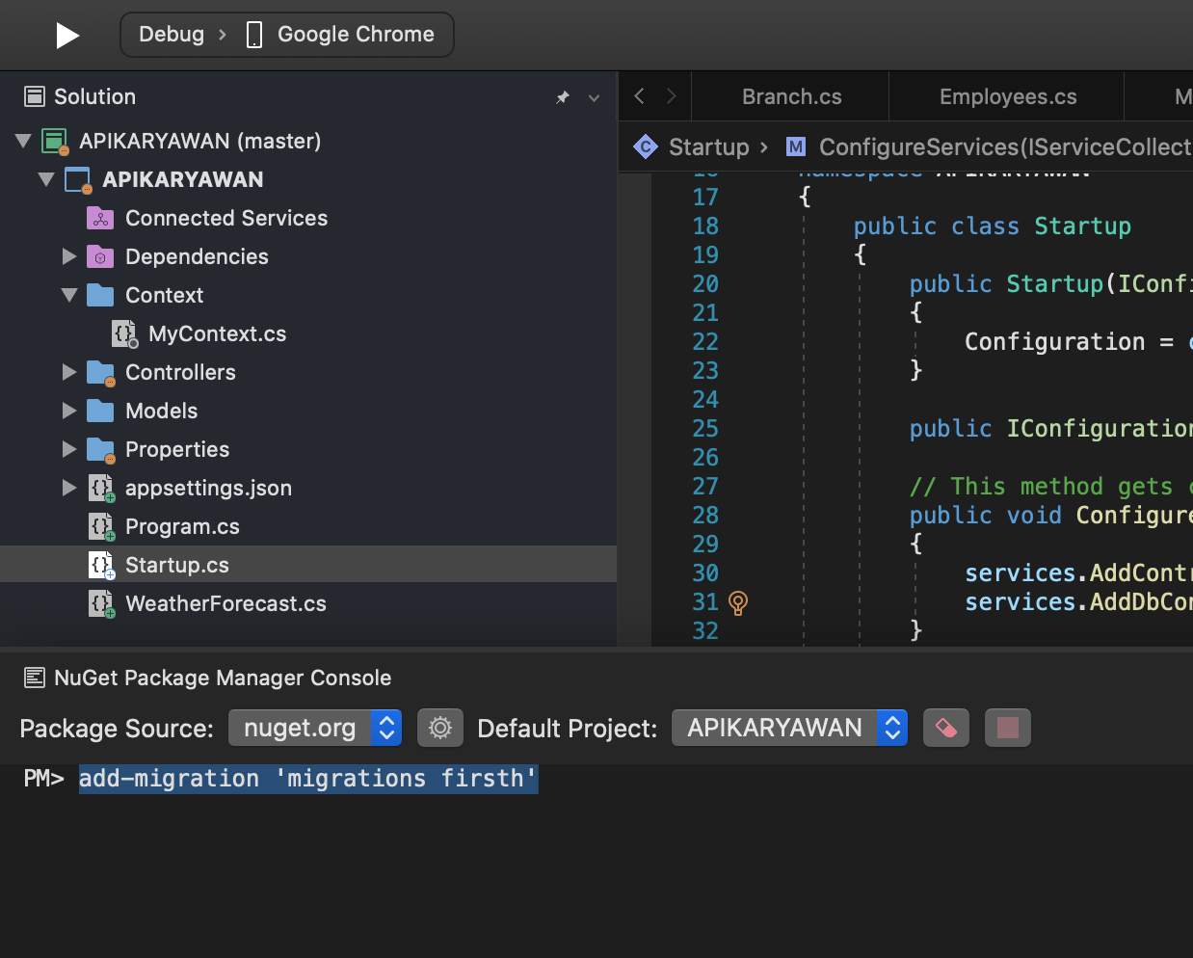Clear the console with the eraser button
1193x958 pixels.
click(x=946, y=728)
